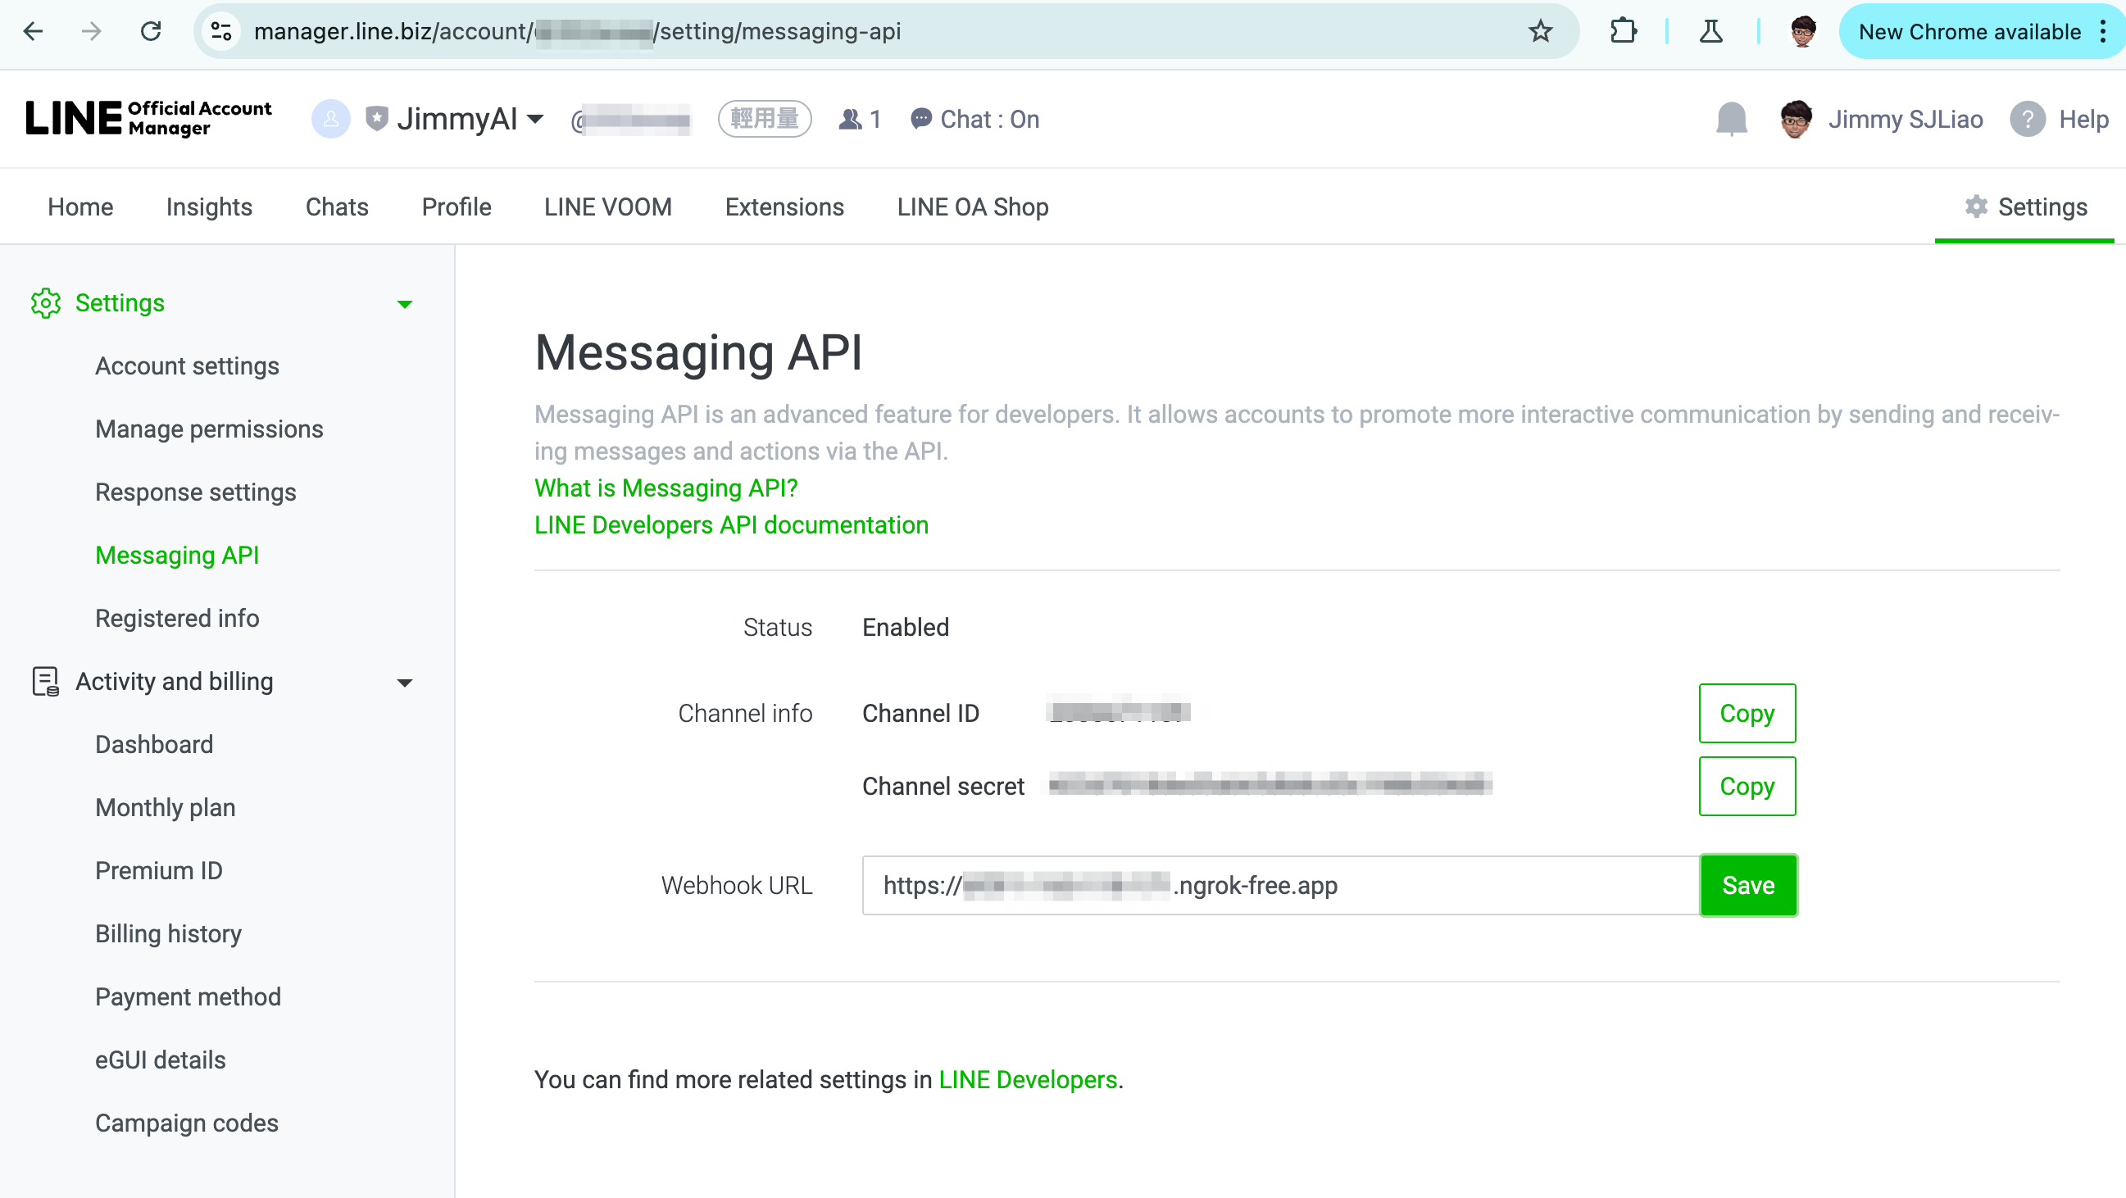Open Chrome extensions puzzle icon
2126x1198 pixels.
pyautogui.click(x=1623, y=31)
